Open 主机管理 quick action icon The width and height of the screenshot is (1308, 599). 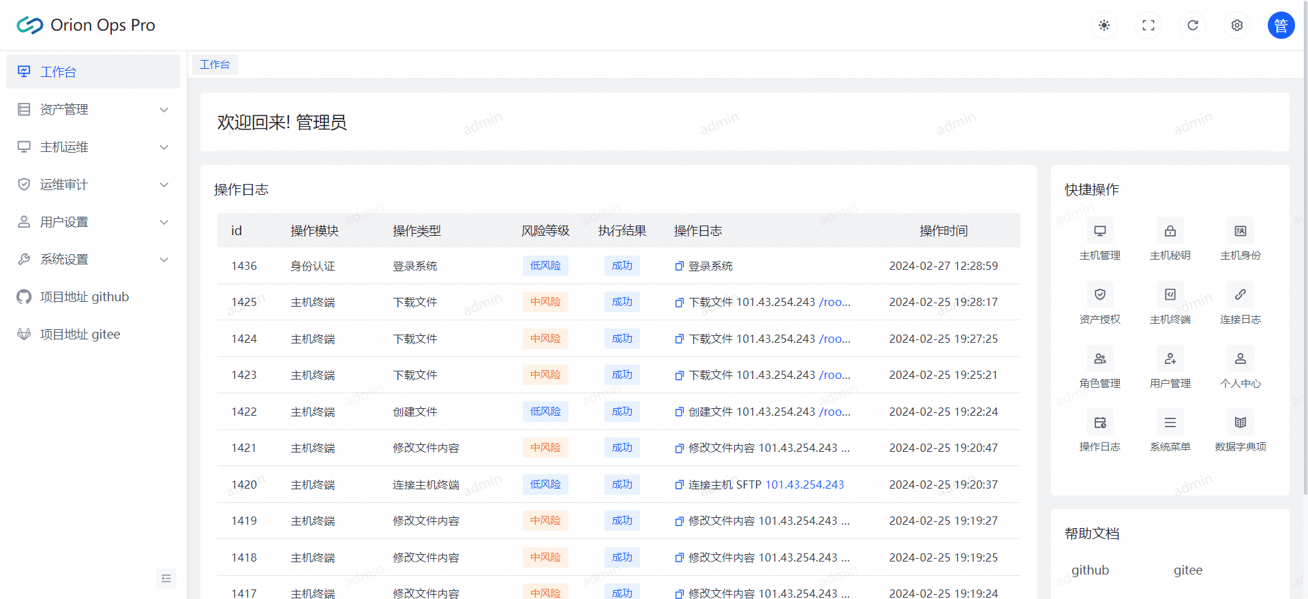tap(1099, 232)
